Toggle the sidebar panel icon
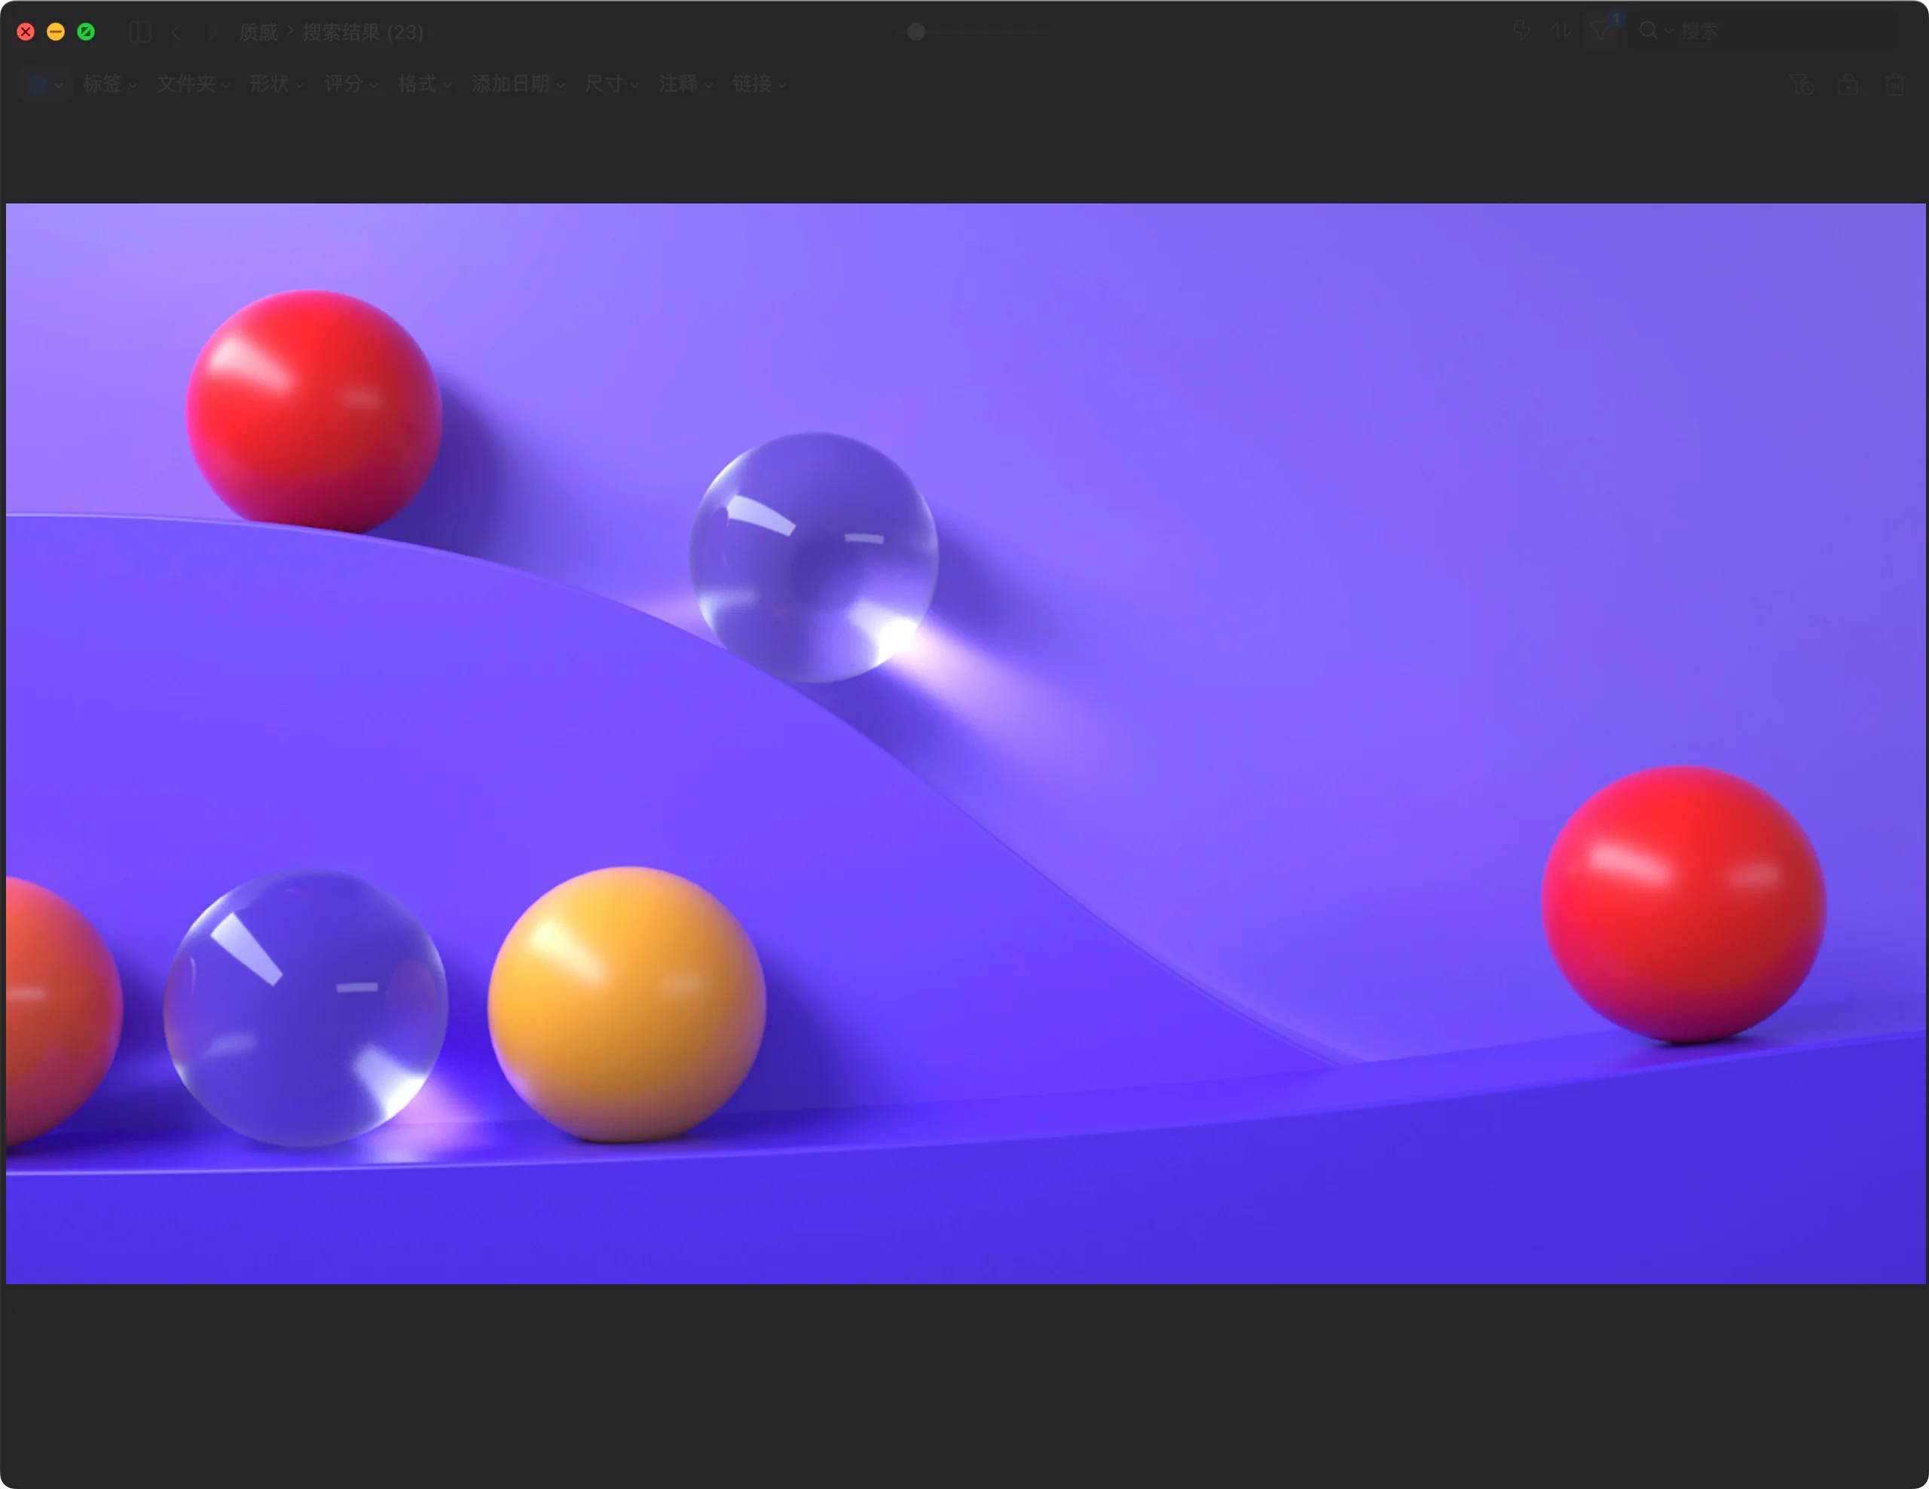The image size is (1929, 1489). (x=139, y=32)
